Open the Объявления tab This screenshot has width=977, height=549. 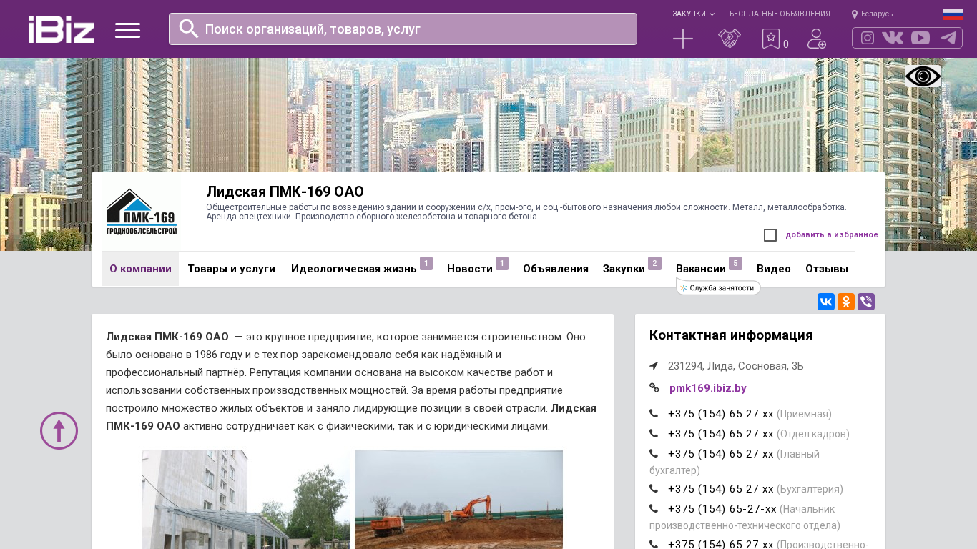[x=556, y=269]
